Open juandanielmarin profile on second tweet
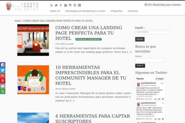The image size is (185, 123). pyautogui.click(x=148, y=103)
